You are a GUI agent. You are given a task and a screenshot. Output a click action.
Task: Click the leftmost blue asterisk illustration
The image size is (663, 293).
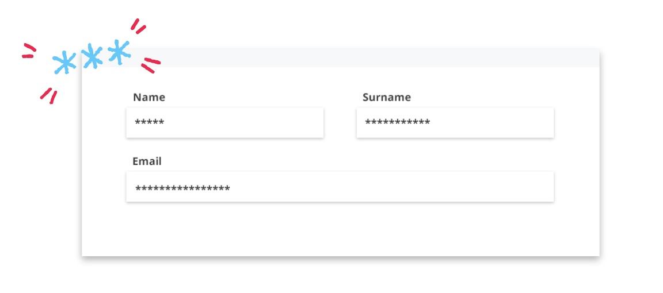(64, 63)
